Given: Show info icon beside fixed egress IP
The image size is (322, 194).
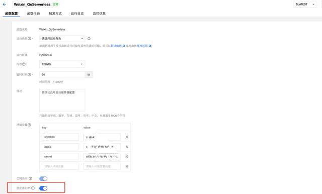Looking at the screenshot, I should pyautogui.click(x=33, y=188).
